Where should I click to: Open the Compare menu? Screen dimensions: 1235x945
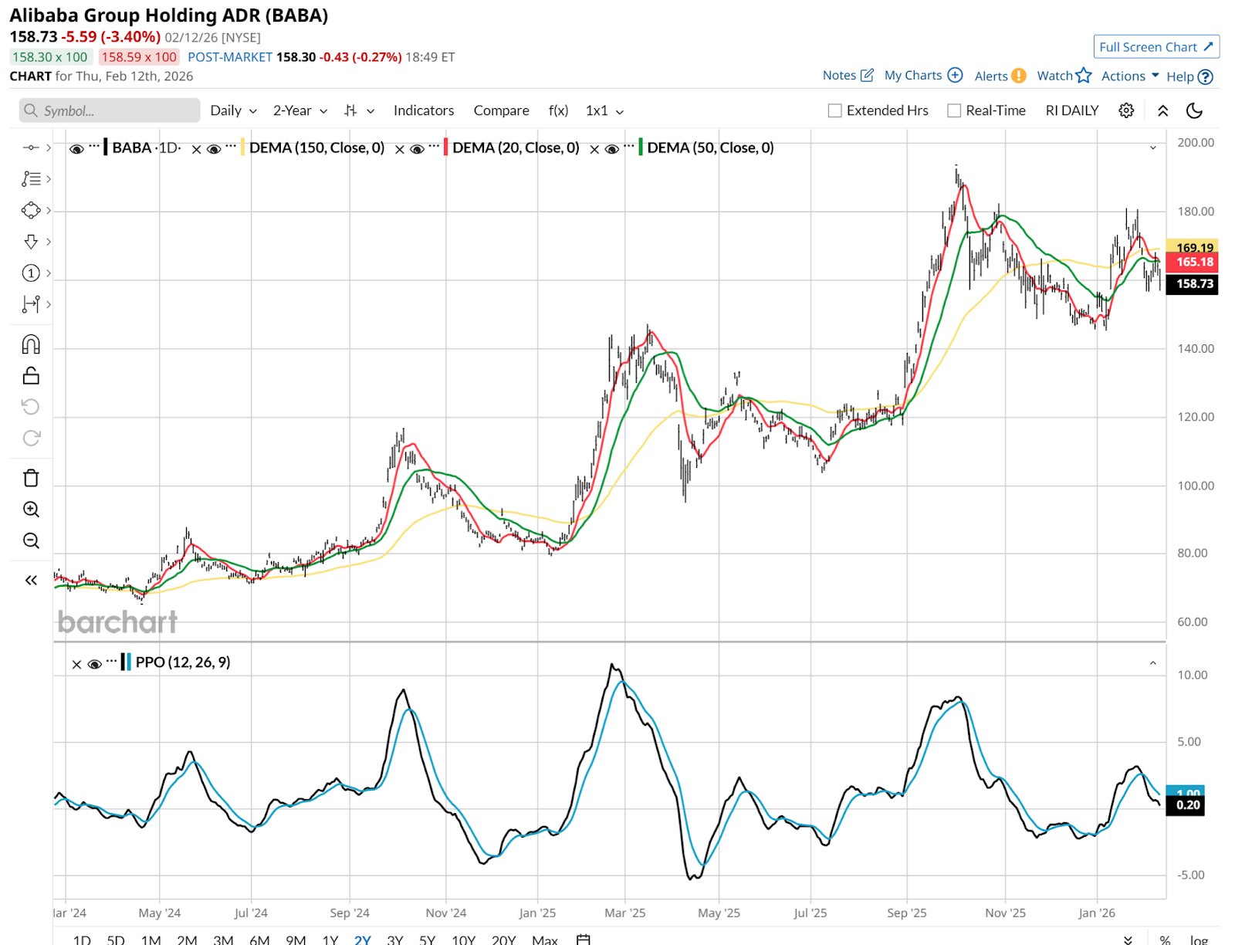tap(502, 110)
